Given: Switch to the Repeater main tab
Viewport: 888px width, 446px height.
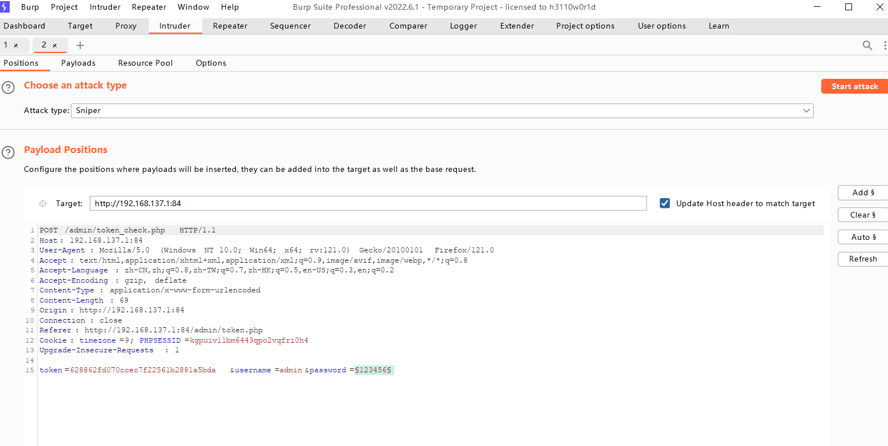Looking at the screenshot, I should coord(230,26).
